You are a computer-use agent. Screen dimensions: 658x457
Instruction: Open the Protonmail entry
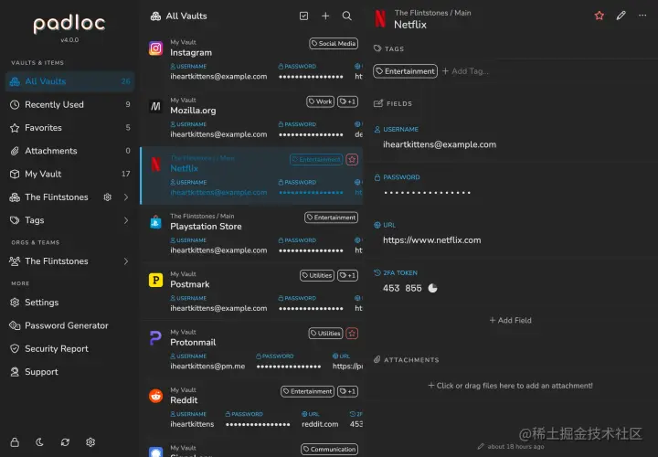pos(252,349)
